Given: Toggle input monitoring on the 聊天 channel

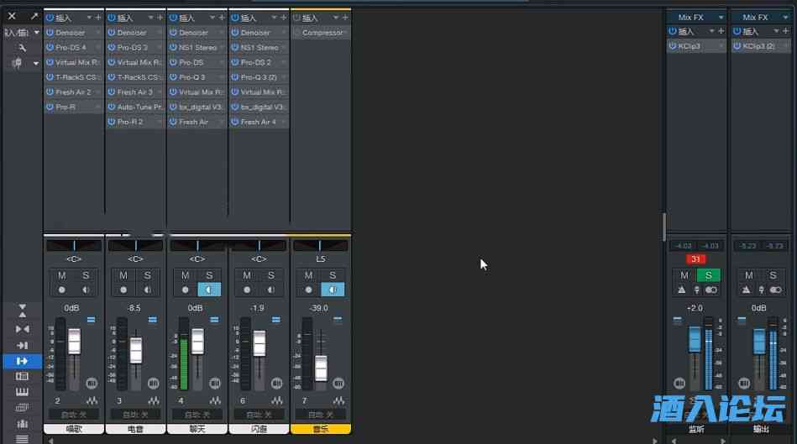Looking at the screenshot, I should (209, 290).
